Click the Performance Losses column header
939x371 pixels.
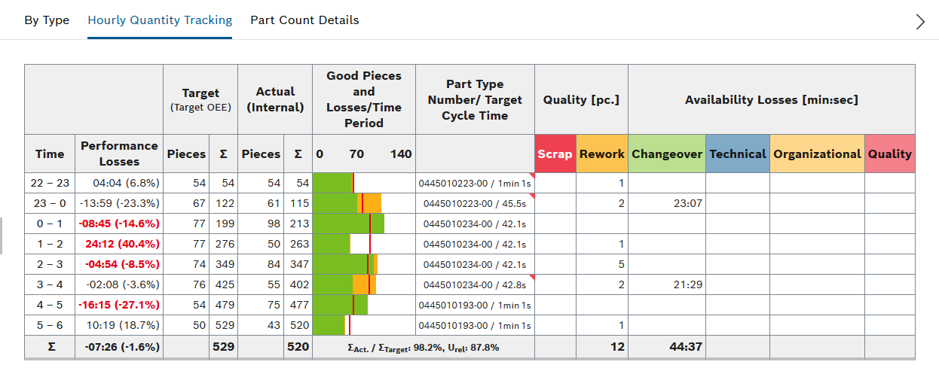tap(119, 154)
